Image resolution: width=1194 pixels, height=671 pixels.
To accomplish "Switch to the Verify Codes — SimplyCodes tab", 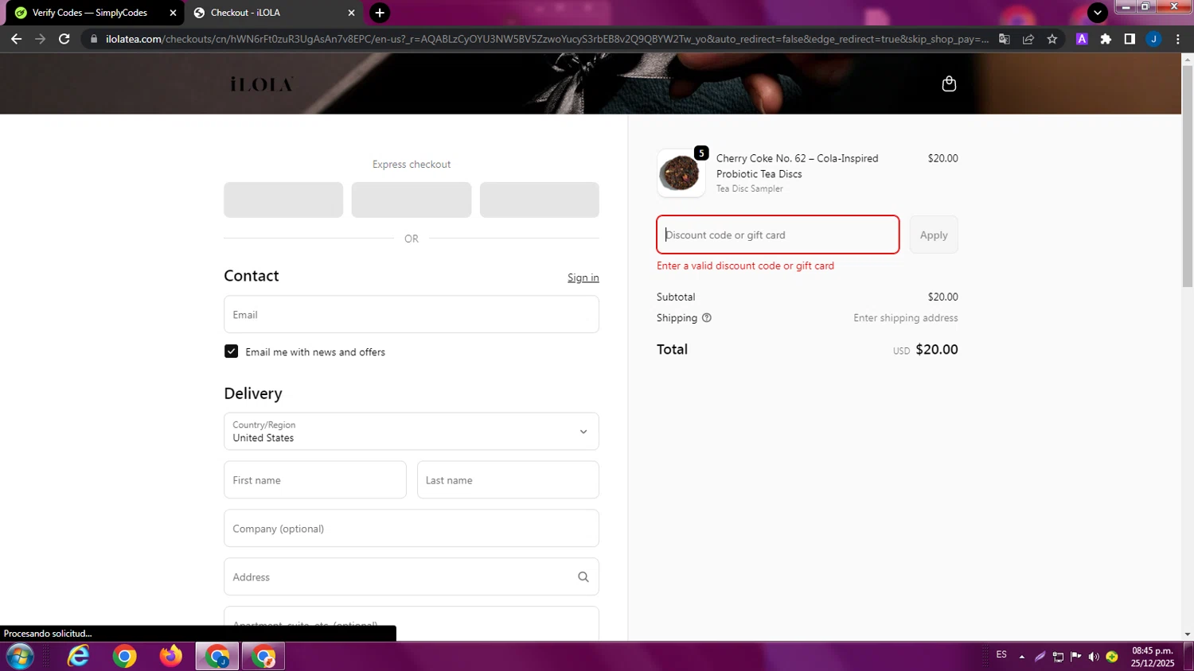I will [90, 13].
